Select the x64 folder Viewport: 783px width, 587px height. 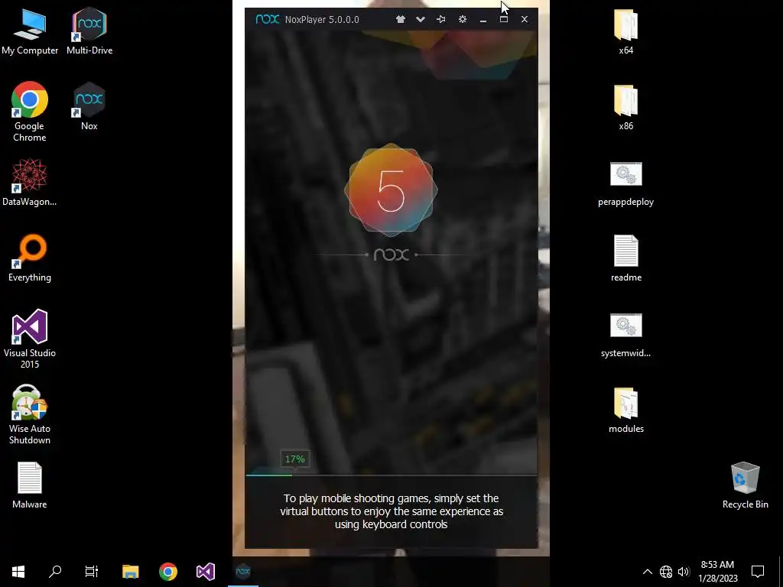(625, 32)
